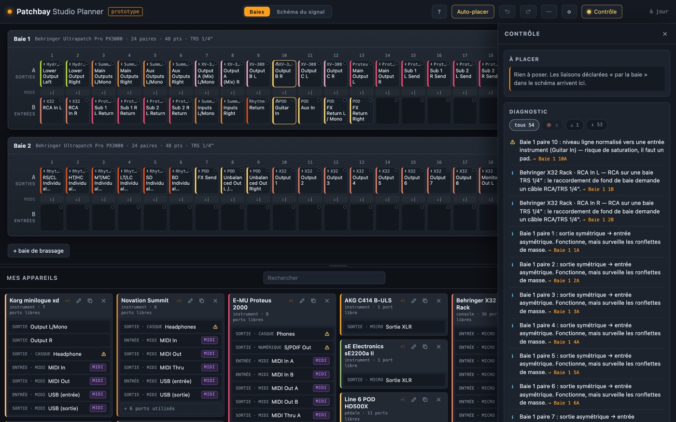Screen dimensions: 676x422
Task: Select the 'Guitar In' cell in Baie 1
Action: click(284, 110)
